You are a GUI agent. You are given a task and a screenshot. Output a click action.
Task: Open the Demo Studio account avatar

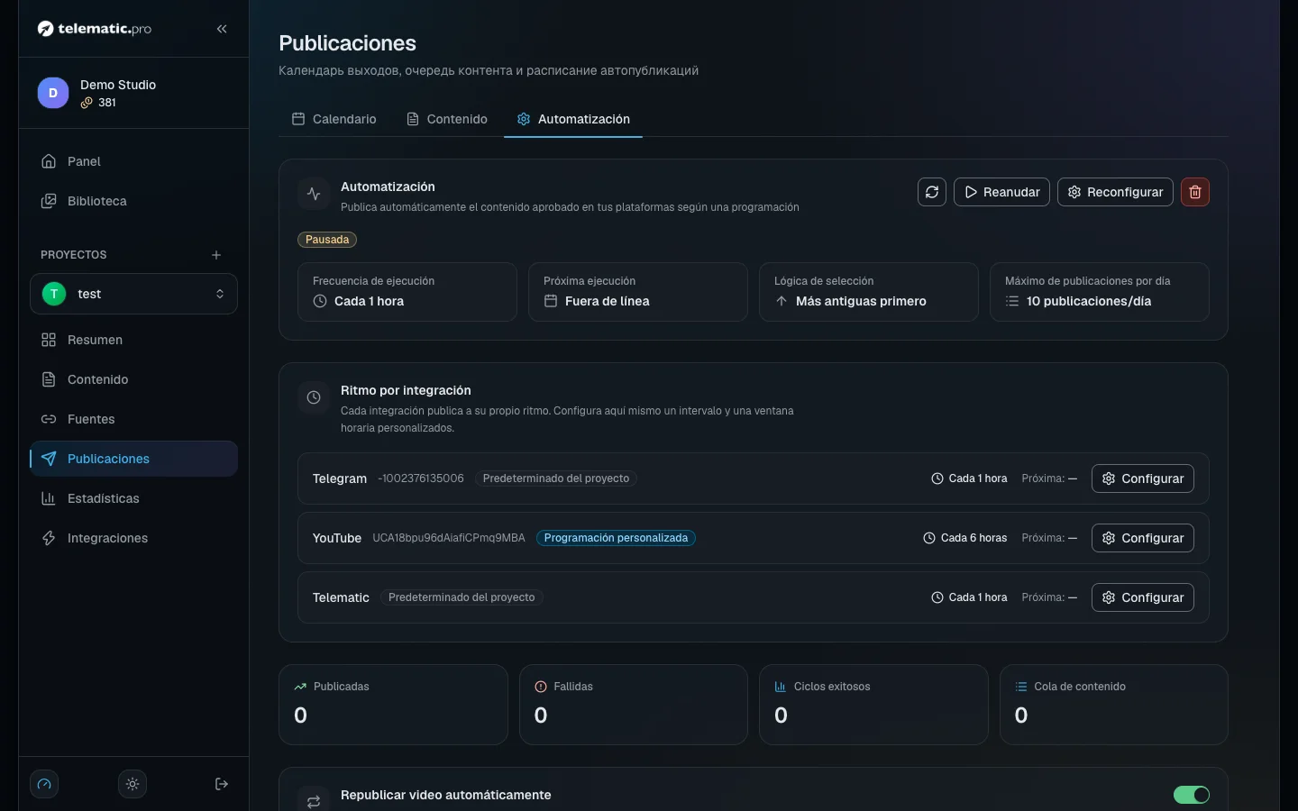tap(53, 93)
